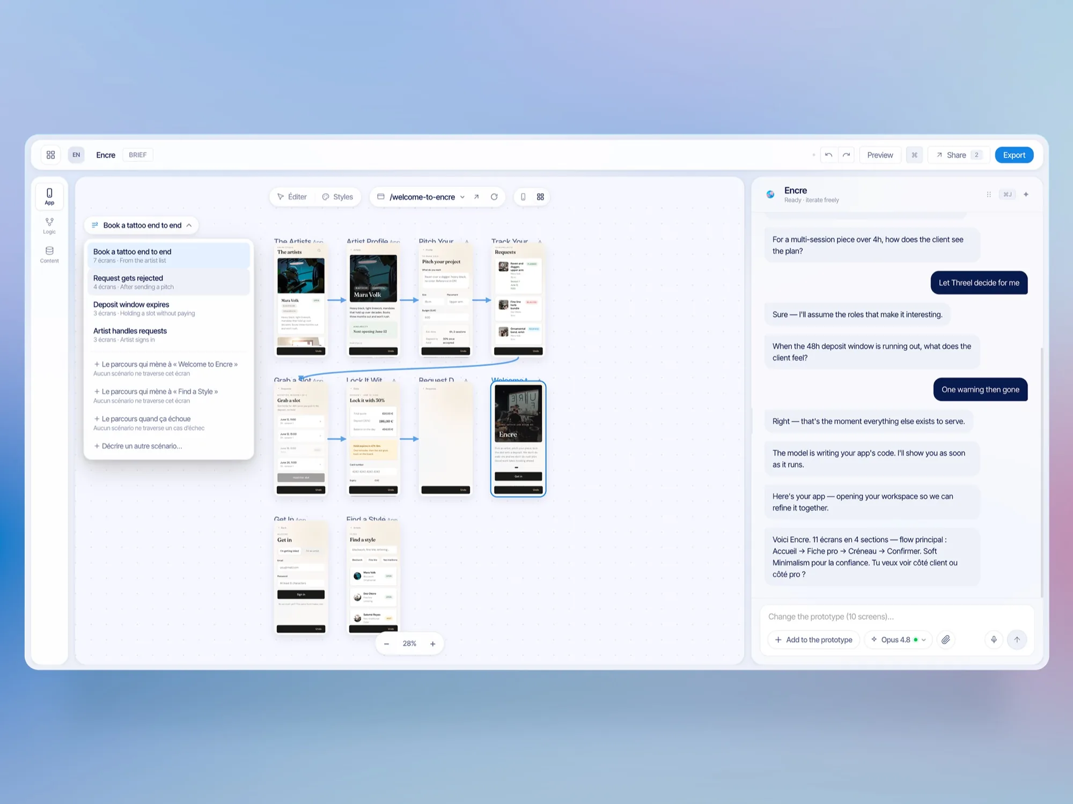1073x804 pixels.
Task: Zoom in the canvas with plus
Action: (x=433, y=644)
